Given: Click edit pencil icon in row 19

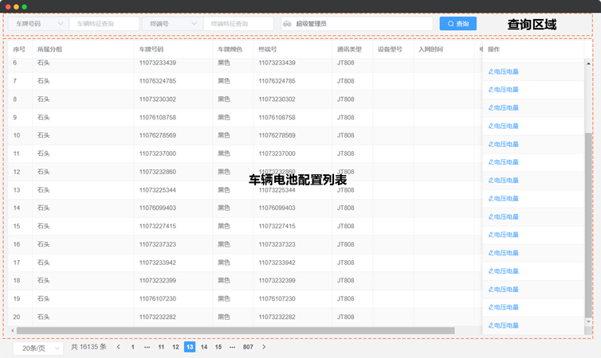Looking at the screenshot, I should pyautogui.click(x=490, y=307).
